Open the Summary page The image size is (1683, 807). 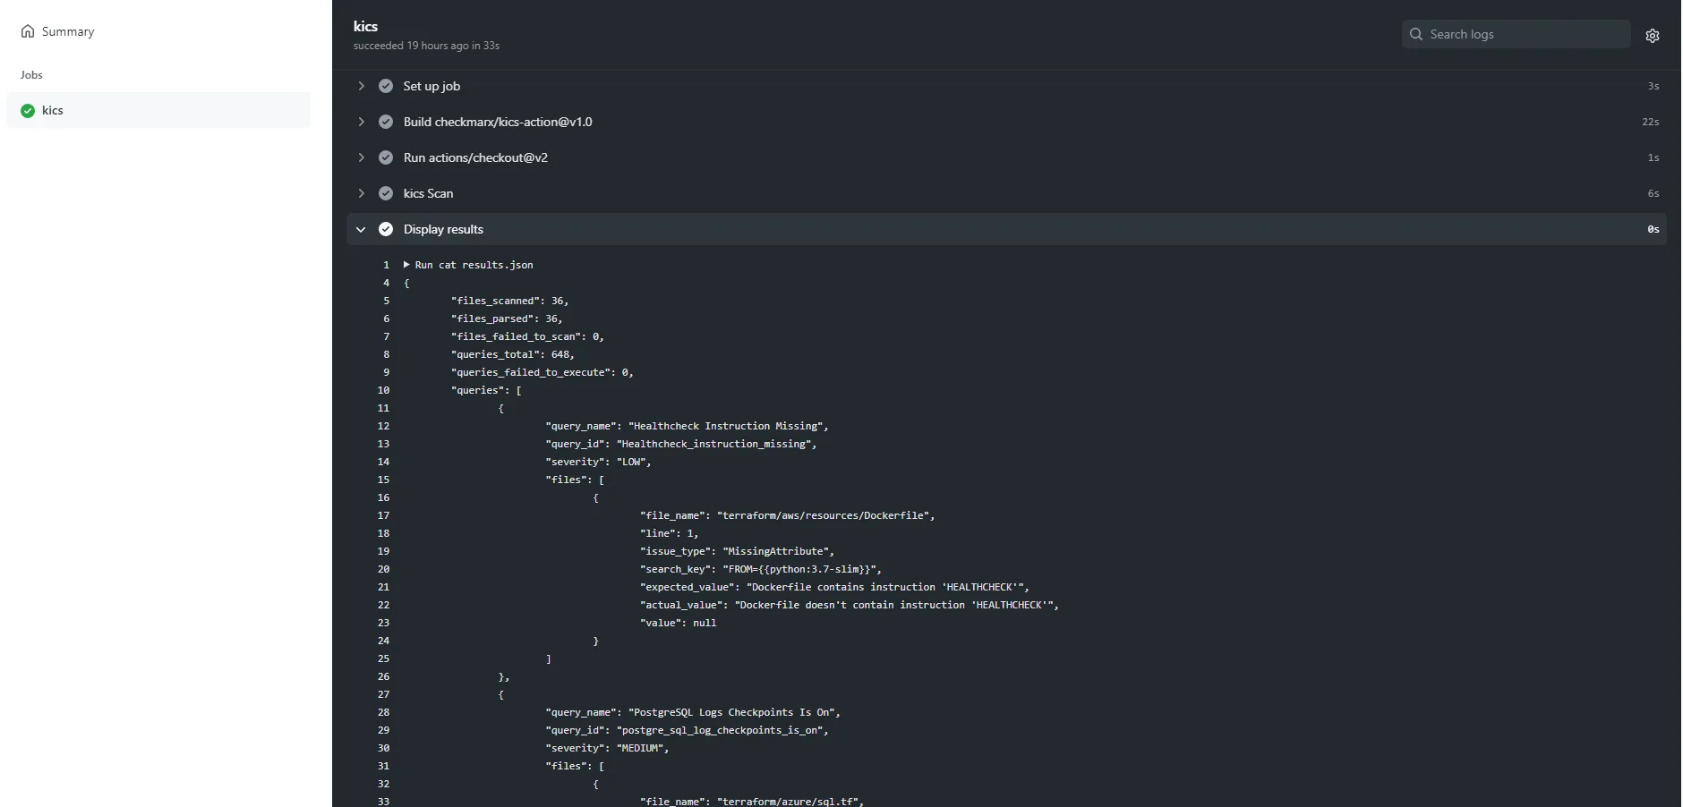(x=67, y=31)
